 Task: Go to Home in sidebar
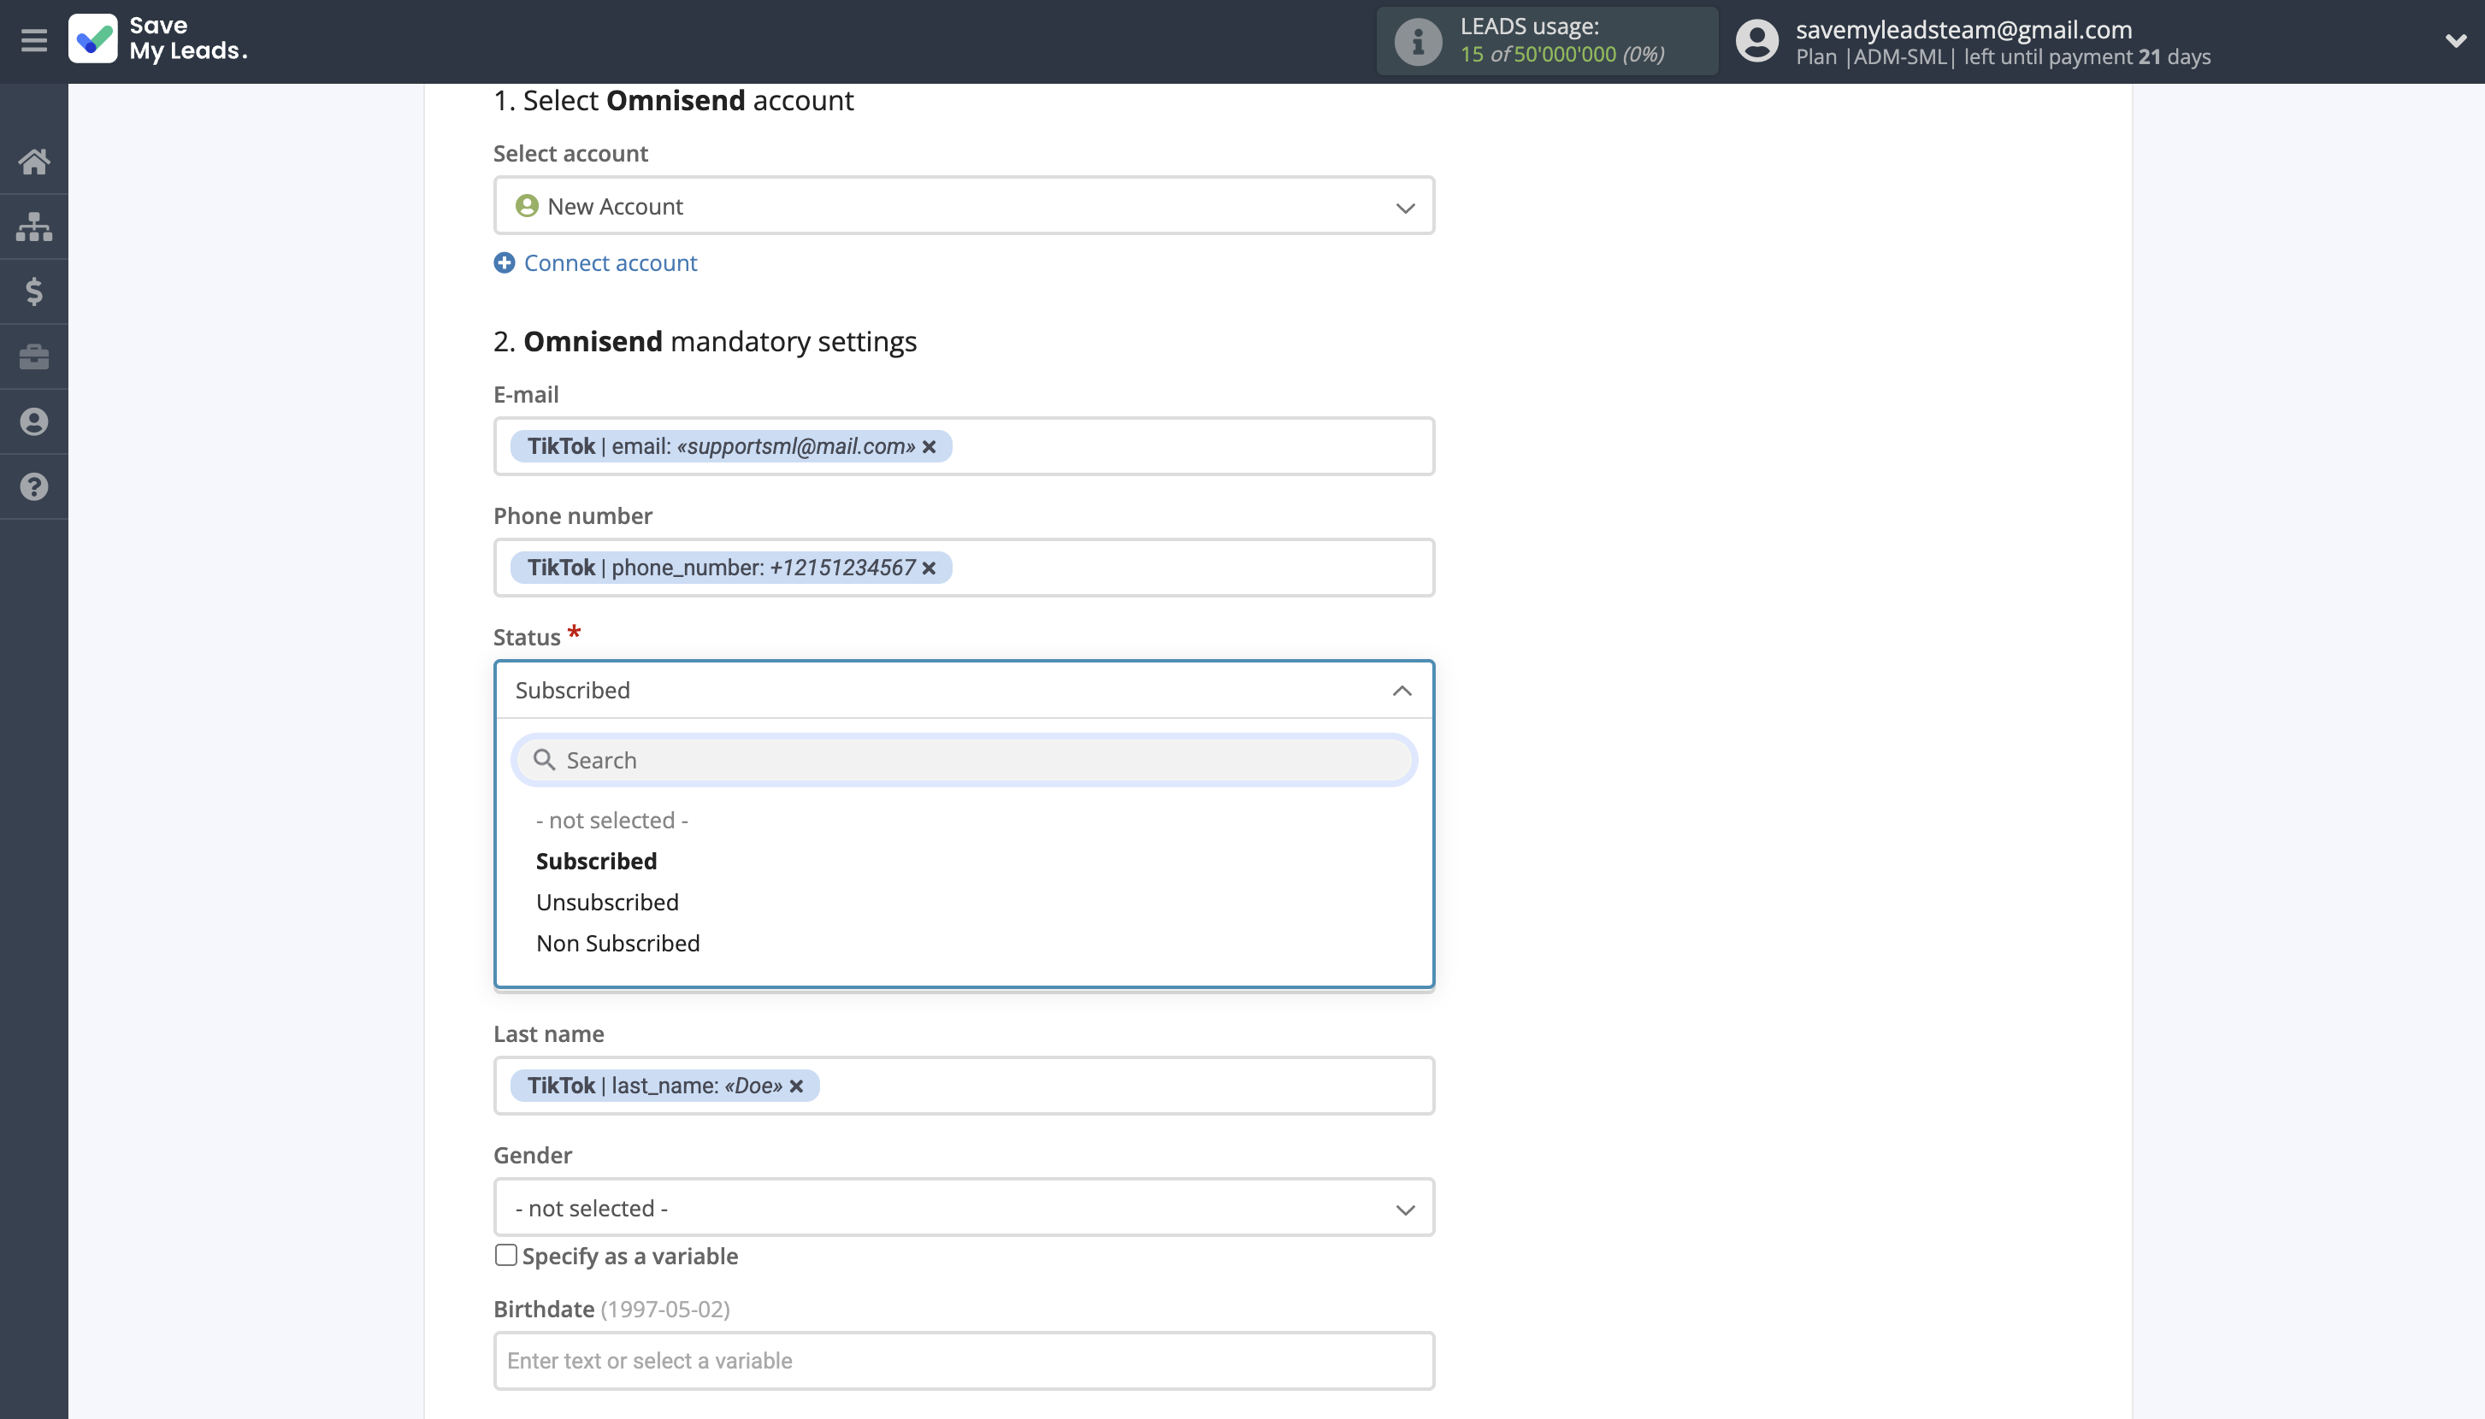(34, 161)
